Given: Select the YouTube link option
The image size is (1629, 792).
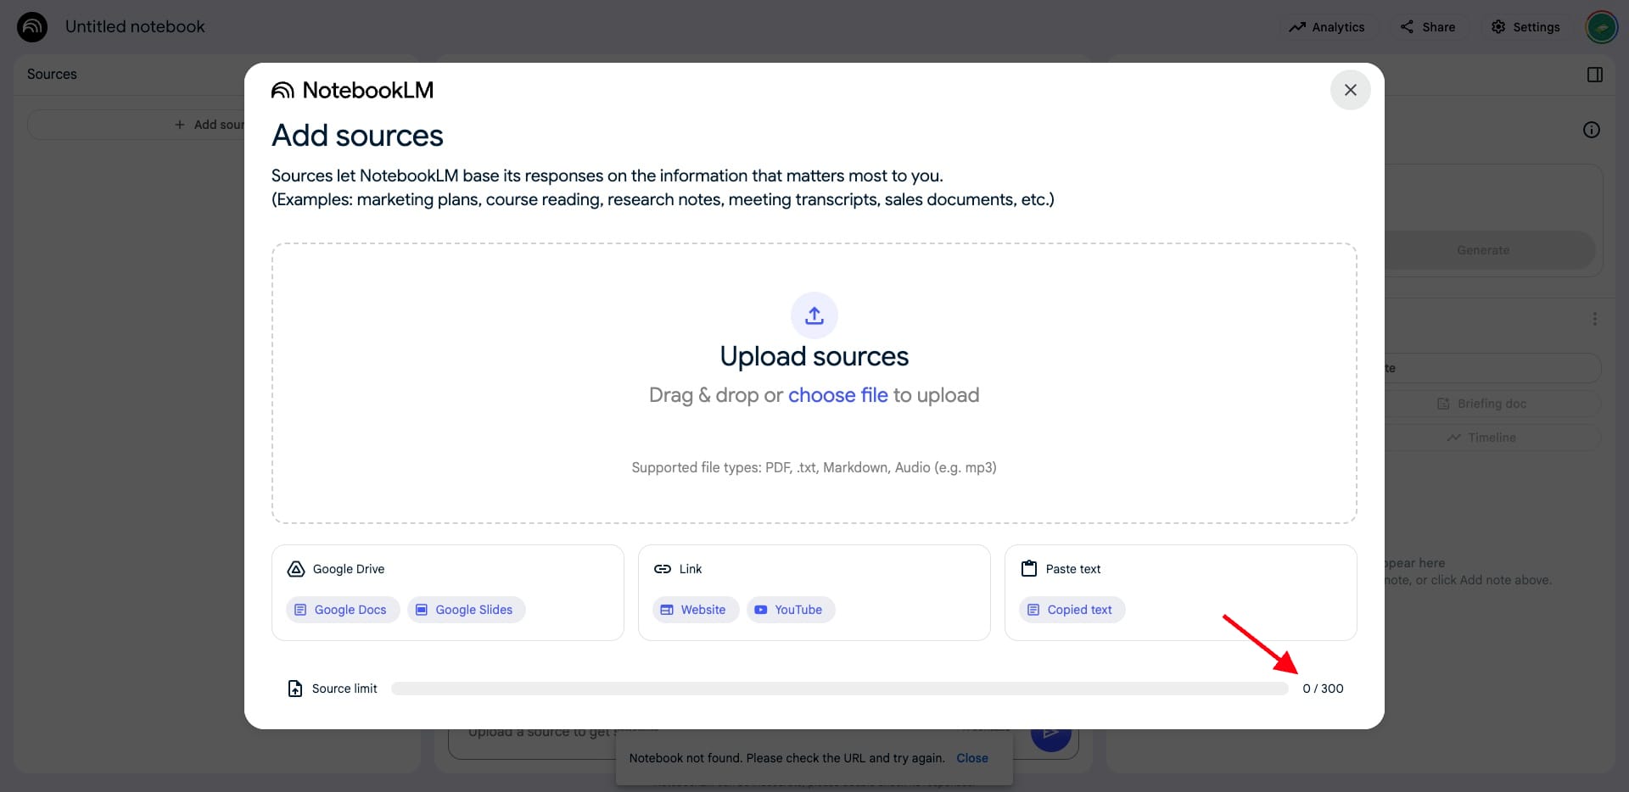Looking at the screenshot, I should [790, 610].
